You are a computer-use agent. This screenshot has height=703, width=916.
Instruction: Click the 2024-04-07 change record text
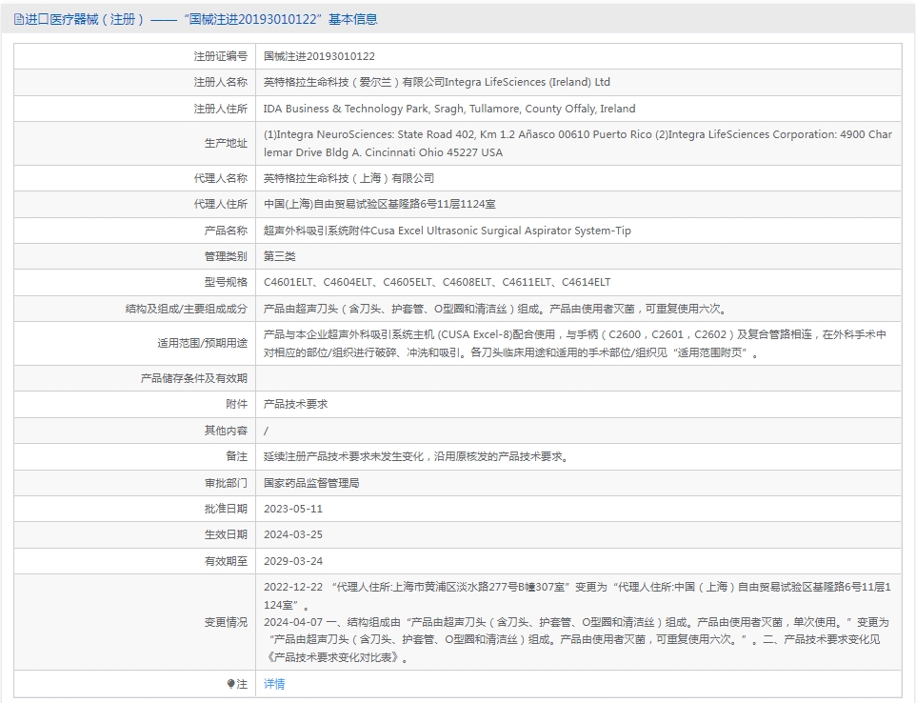pyautogui.click(x=576, y=640)
